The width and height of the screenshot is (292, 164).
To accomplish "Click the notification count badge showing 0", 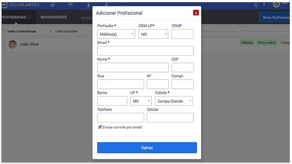I will [x=264, y=4].
